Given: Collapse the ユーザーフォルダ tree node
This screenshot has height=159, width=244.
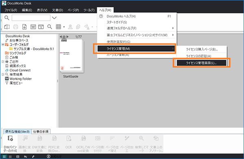Looking at the screenshot, I should tap(3, 45).
